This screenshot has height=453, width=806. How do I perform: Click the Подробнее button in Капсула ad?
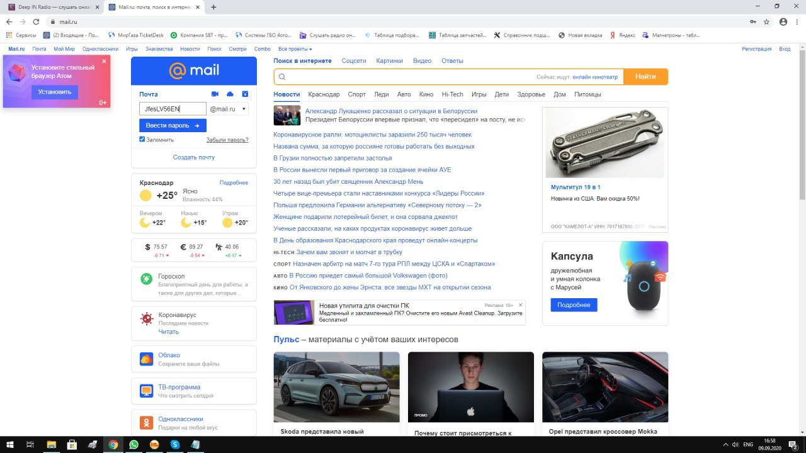(574, 305)
